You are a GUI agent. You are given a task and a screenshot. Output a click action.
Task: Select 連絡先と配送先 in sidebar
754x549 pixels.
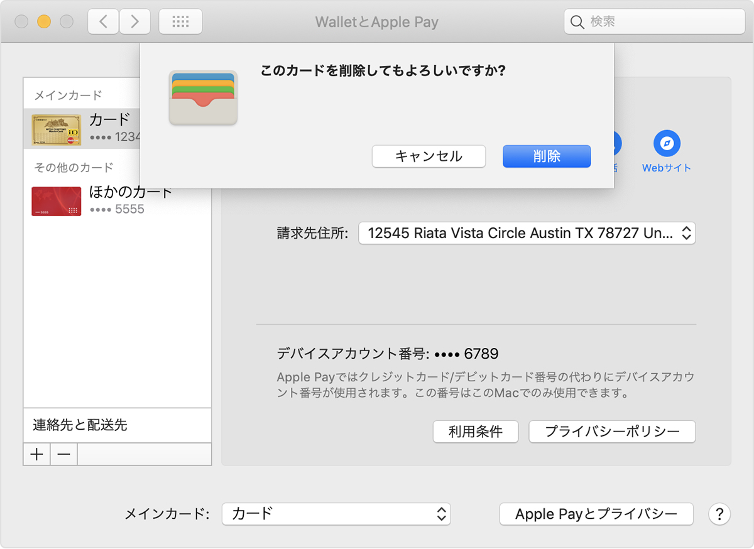point(117,425)
